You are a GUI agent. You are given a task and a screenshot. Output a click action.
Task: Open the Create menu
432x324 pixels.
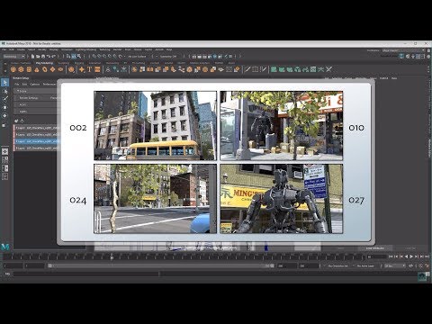21,49
